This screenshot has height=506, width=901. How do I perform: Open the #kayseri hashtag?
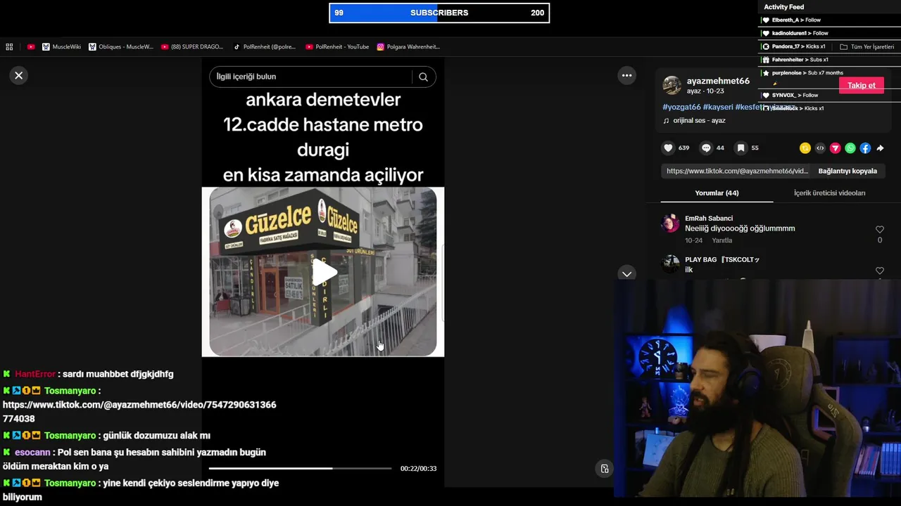(x=718, y=107)
